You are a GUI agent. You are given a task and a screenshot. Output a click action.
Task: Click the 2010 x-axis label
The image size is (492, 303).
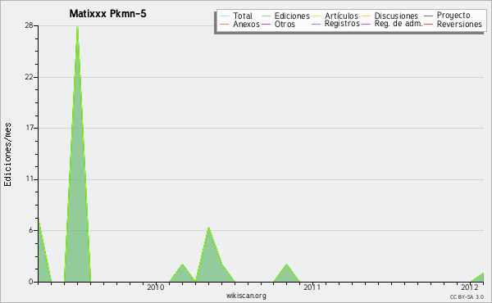pyautogui.click(x=156, y=287)
